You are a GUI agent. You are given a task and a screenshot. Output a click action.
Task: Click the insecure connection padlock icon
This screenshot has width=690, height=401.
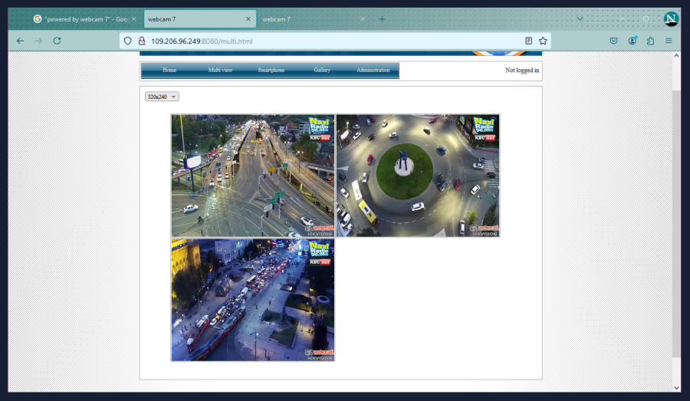click(x=141, y=41)
